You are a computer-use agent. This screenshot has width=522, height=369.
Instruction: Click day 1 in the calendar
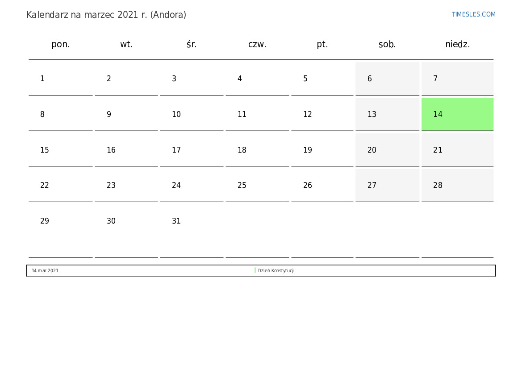pyautogui.click(x=61, y=79)
